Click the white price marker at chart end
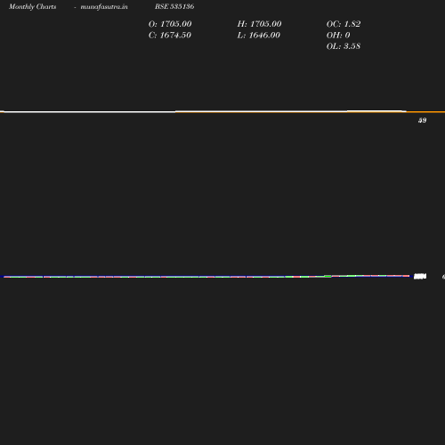The height and width of the screenshot is (445, 445). click(x=420, y=277)
